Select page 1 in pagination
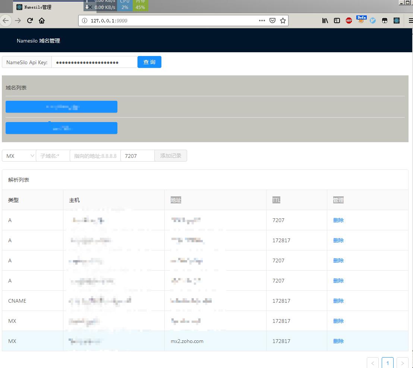413x368 pixels. click(x=387, y=363)
